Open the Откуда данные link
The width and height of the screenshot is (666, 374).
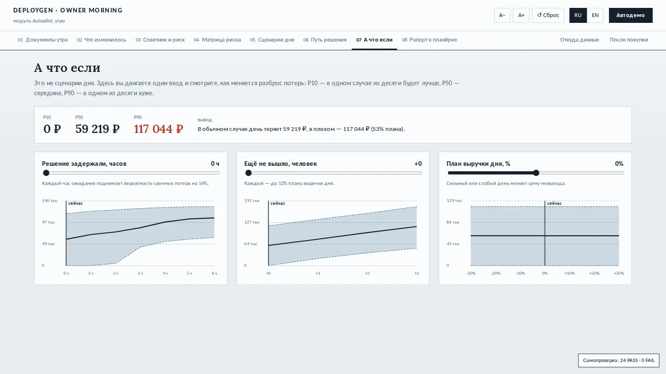579,40
